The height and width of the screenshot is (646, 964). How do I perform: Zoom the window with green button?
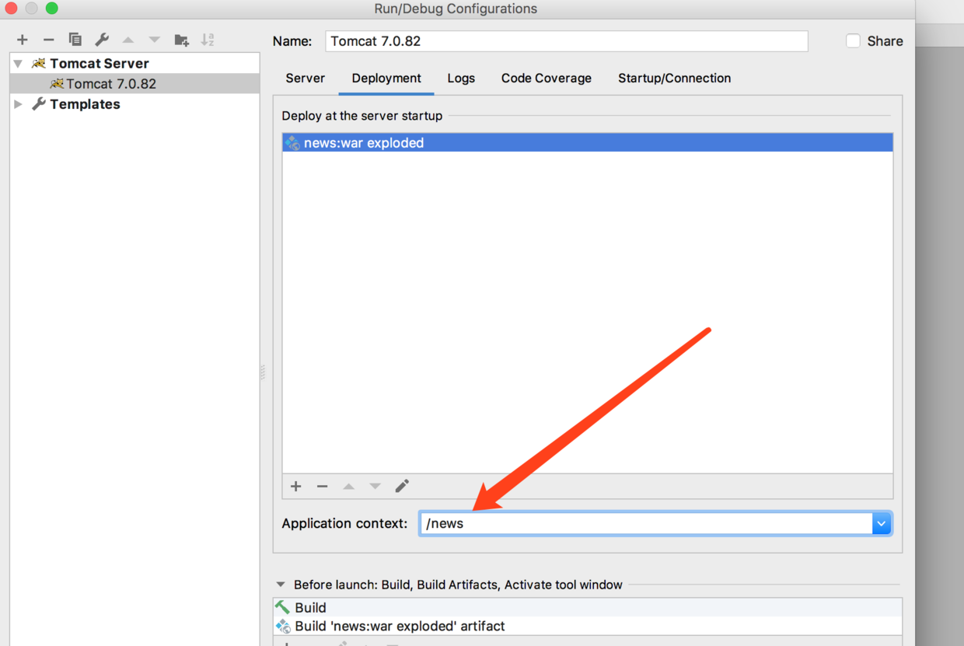coord(51,9)
